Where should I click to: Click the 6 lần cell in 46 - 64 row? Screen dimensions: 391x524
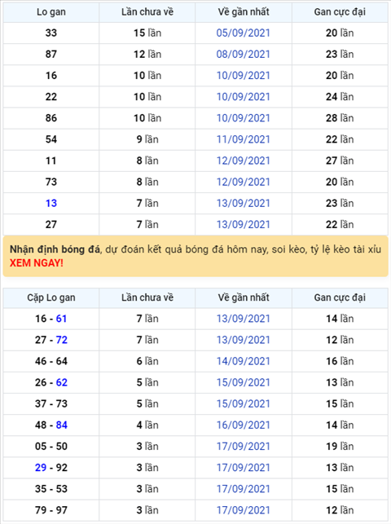pyautogui.click(x=147, y=361)
